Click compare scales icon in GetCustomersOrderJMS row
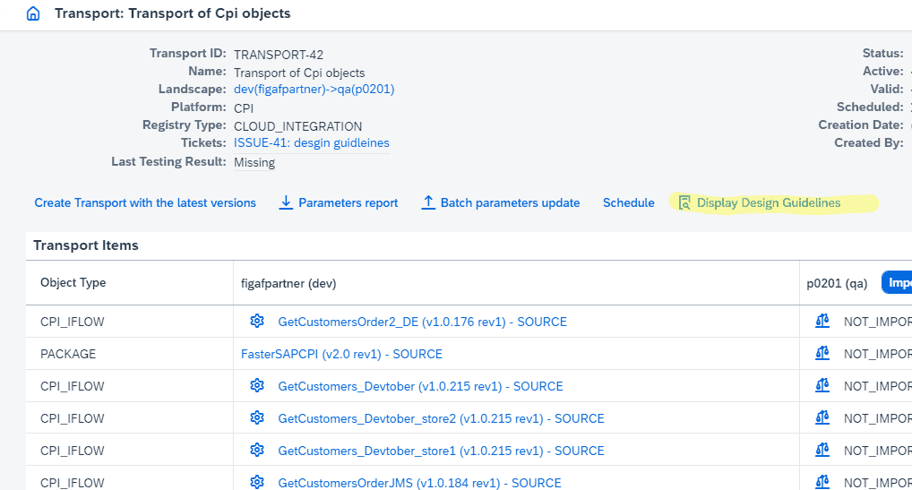 pyautogui.click(x=822, y=482)
